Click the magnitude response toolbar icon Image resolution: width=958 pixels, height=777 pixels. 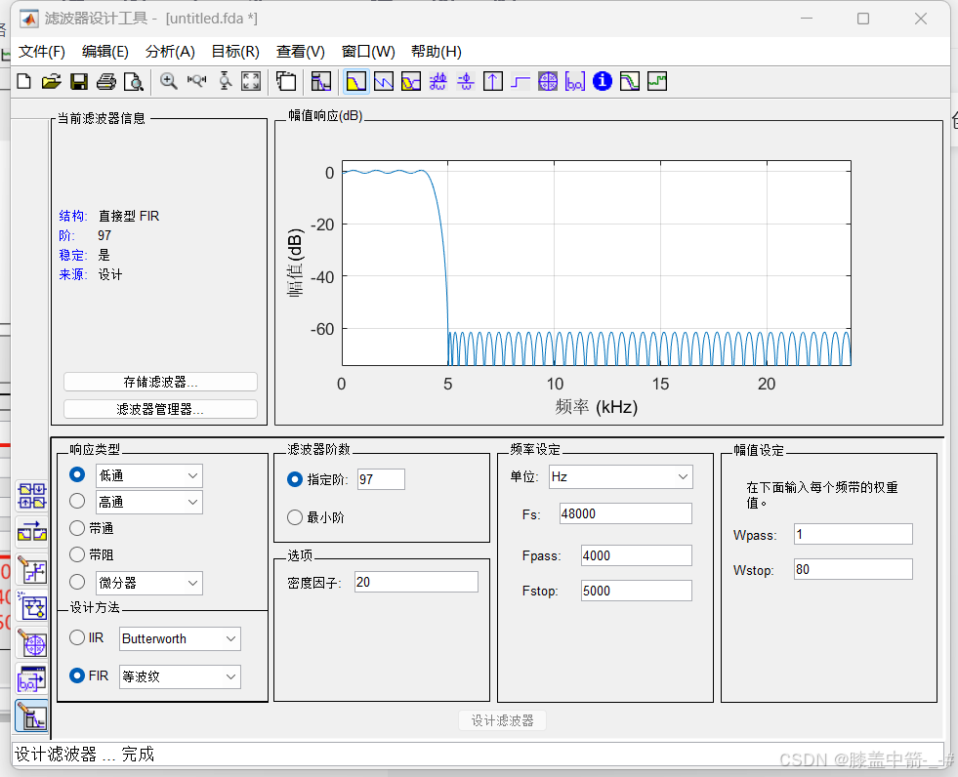point(356,82)
